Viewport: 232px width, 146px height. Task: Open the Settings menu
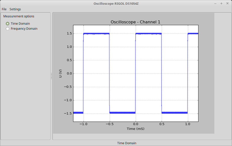point(15,9)
